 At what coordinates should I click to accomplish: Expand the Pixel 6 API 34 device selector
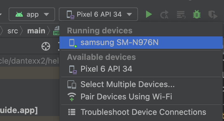point(98,14)
